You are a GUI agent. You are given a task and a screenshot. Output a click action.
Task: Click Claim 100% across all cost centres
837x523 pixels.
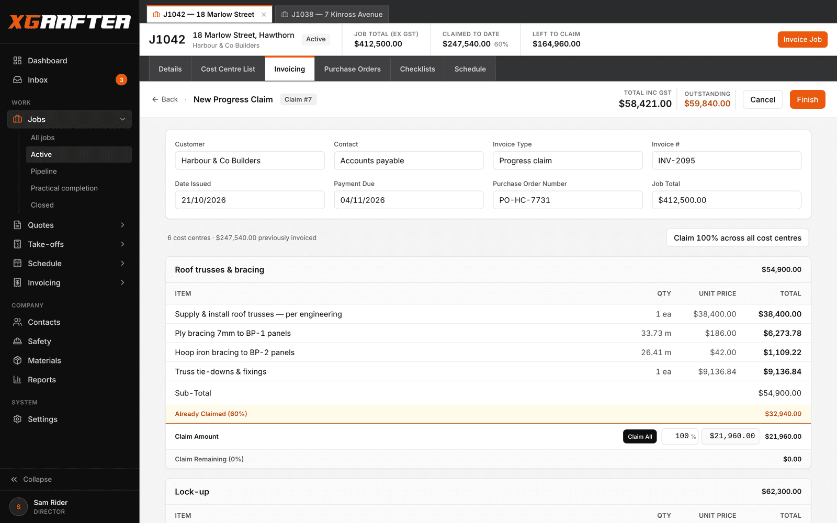click(737, 238)
